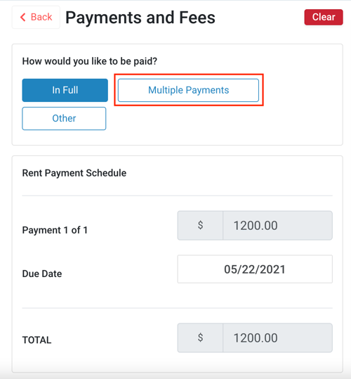This screenshot has height=379, width=351.
Task: Click the dollar sign beside Payment 1 amount
Action: coord(200,226)
